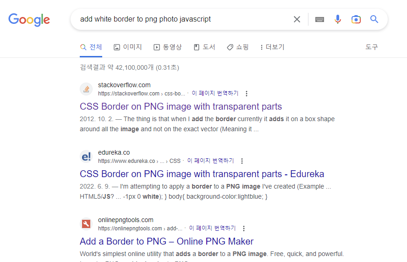The image size is (407, 262).
Task: Switch to the 이미지 tab
Action: click(x=128, y=47)
